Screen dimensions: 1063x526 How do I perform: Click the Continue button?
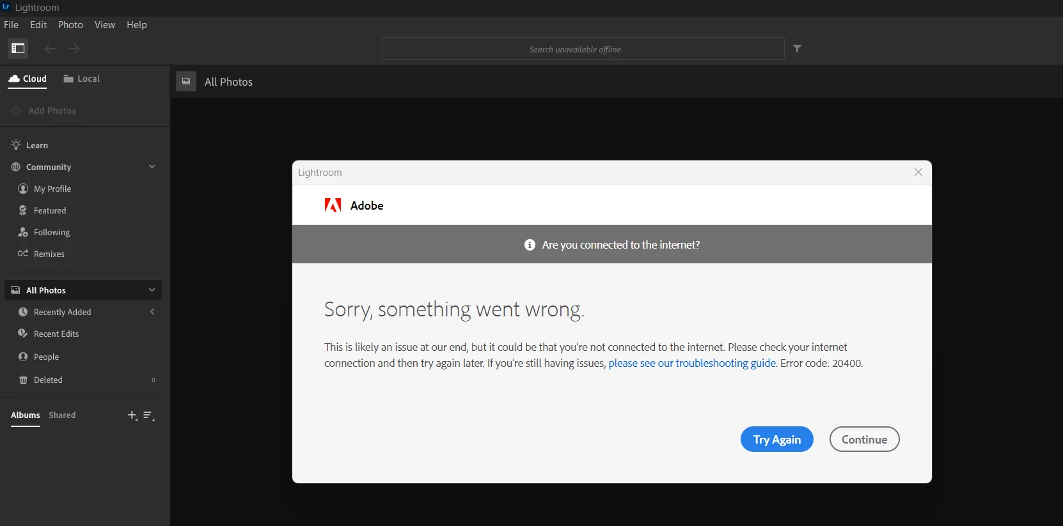865,439
